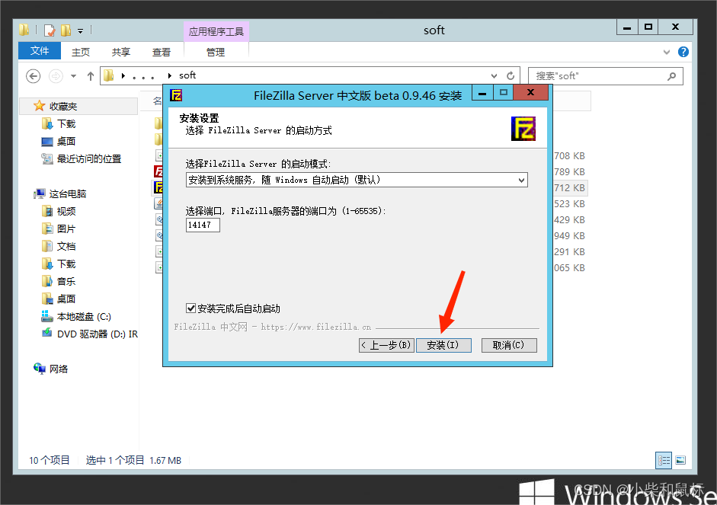The height and width of the screenshot is (505, 717).
Task: Expand the address bar history dropdown
Action: 494,76
